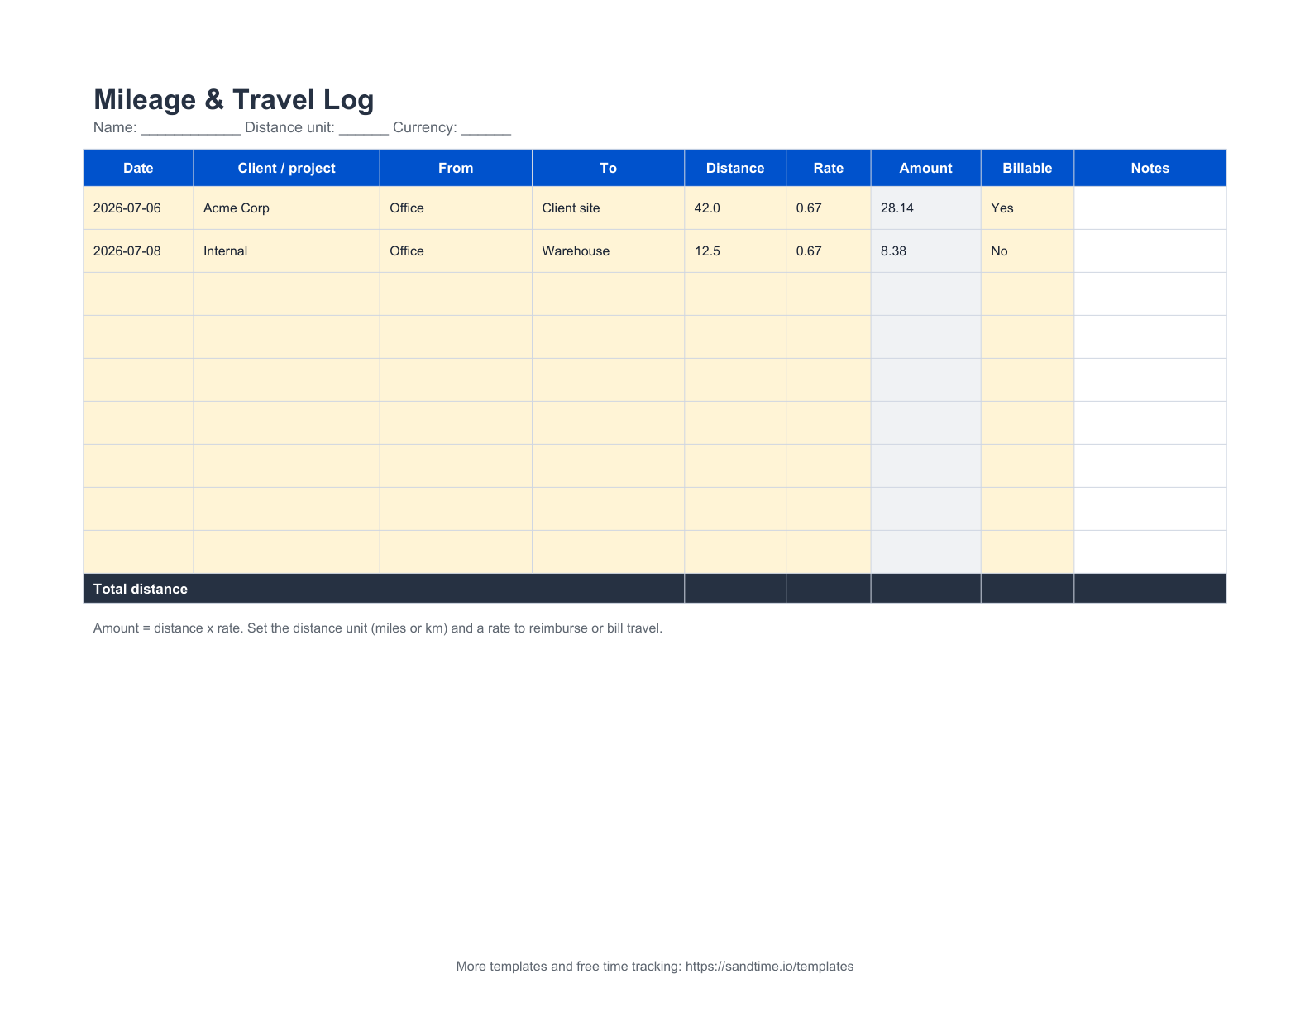1310x1012 pixels.
Task: Click the No billable cell
Action: 1027,251
